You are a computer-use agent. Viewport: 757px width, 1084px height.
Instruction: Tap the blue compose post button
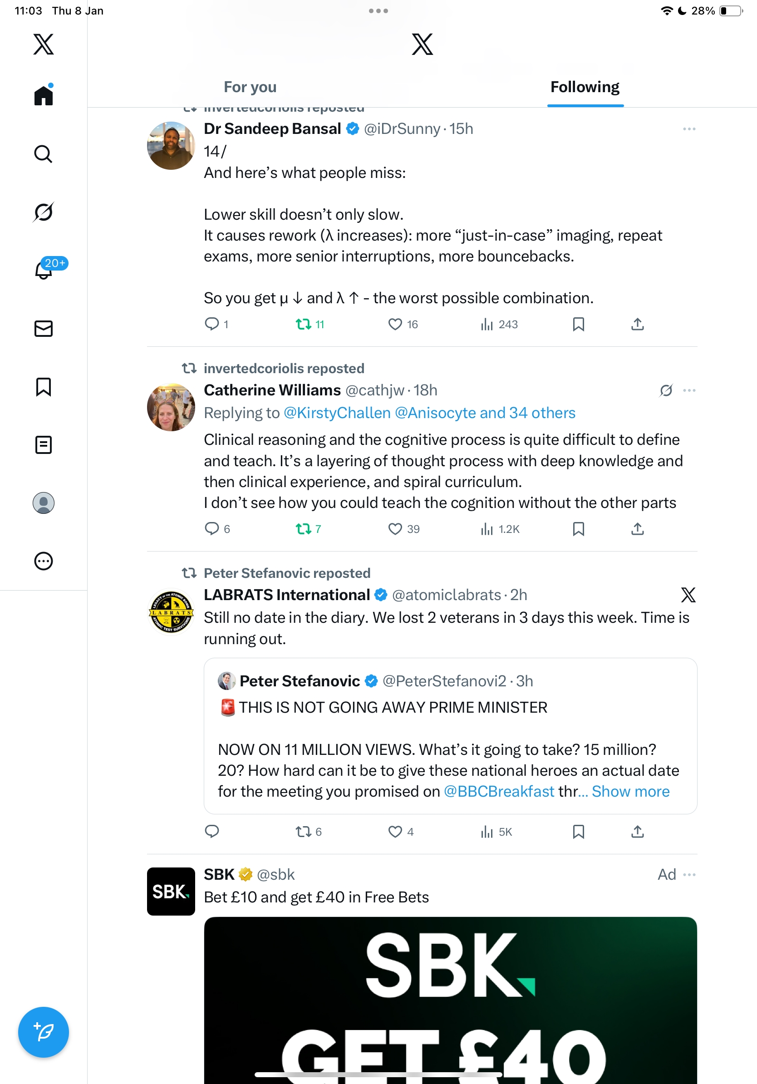[43, 1032]
